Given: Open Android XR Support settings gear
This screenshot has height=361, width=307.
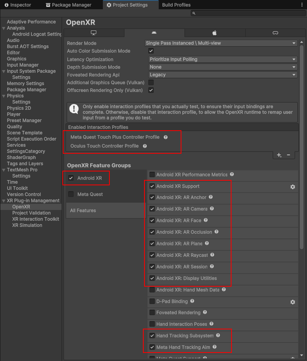Looking at the screenshot, I should click(x=292, y=187).
